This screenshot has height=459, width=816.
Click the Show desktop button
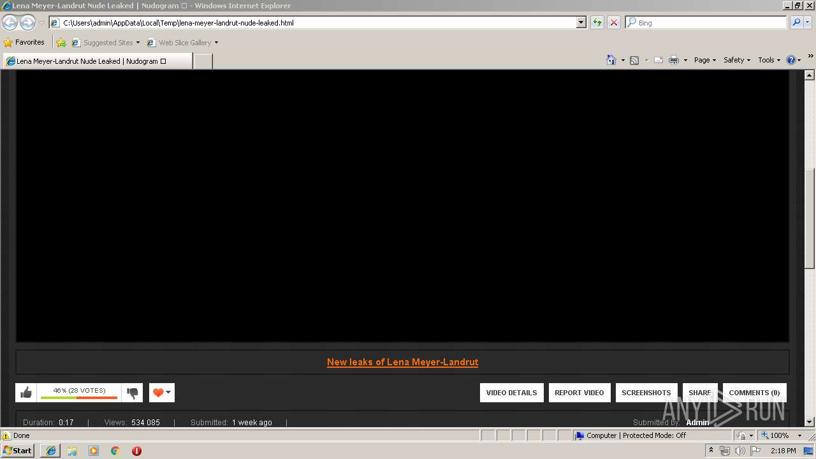click(x=810, y=451)
